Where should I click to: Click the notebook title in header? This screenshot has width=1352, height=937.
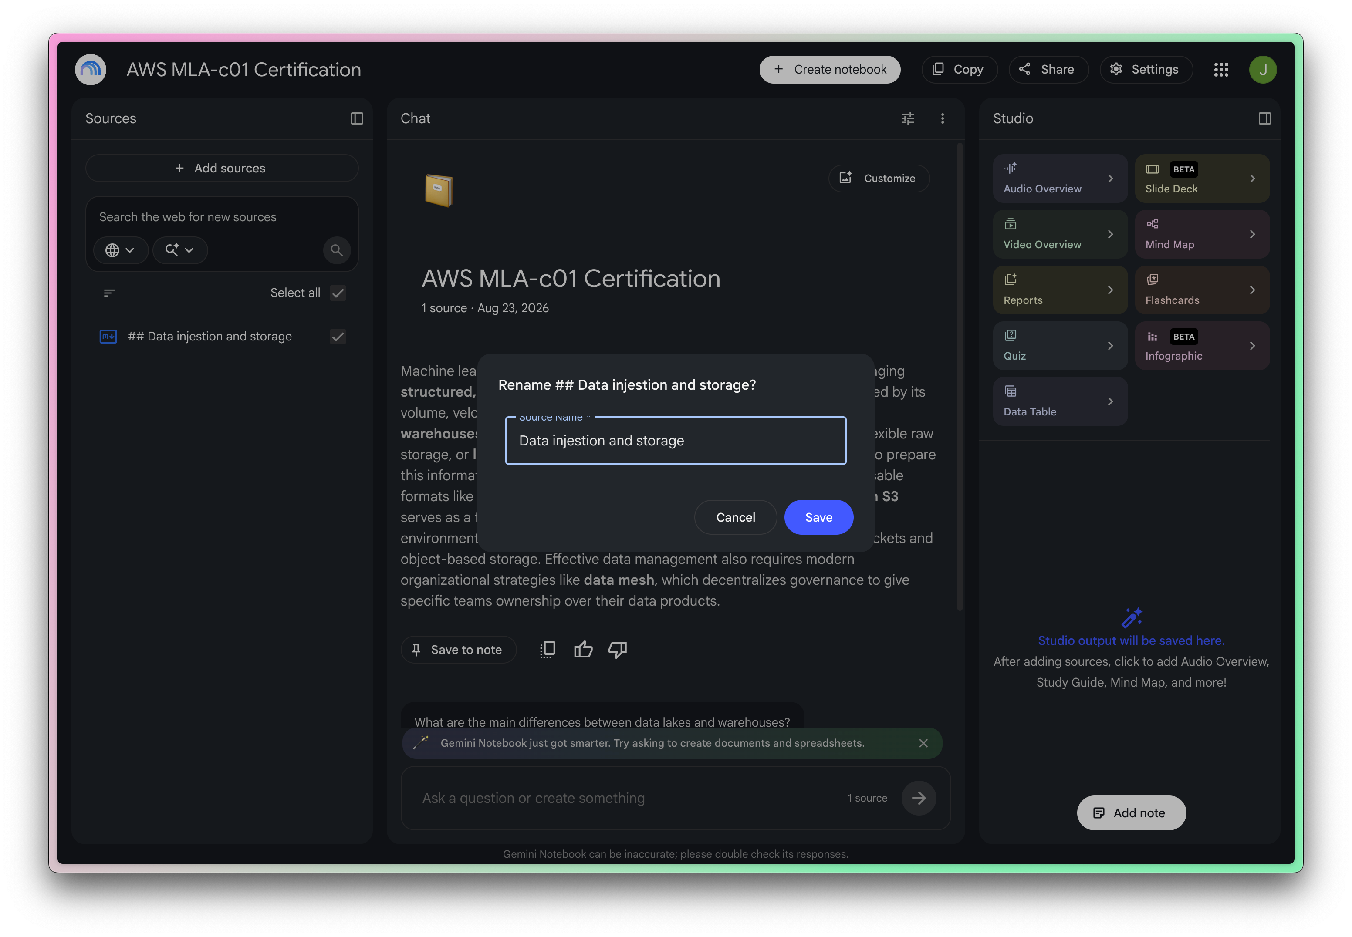point(244,70)
